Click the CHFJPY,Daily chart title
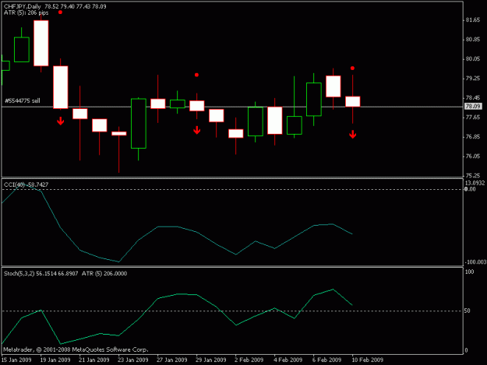Screen dimensions: 487x365 pos(23,6)
